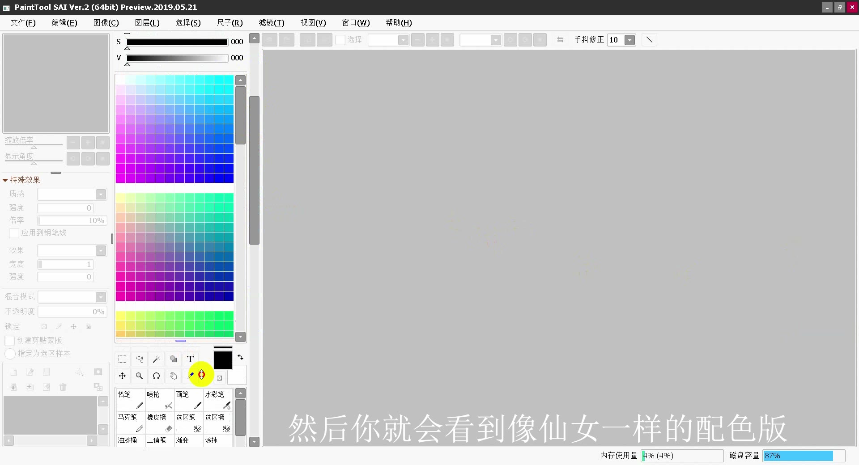Viewport: 859px width, 465px height.
Task: Toggle the lock transparency icon beside 锁定
Action: click(x=44, y=326)
